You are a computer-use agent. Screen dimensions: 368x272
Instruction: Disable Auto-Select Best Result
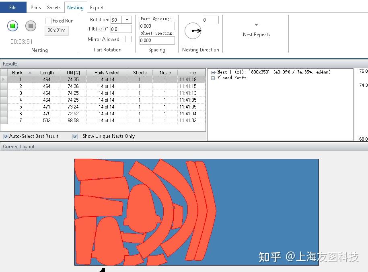6,136
